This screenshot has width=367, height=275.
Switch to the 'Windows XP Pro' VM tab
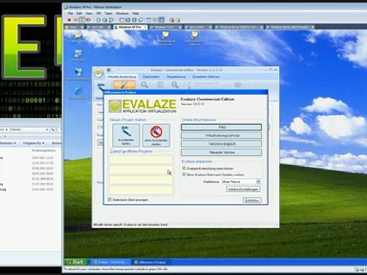point(130,27)
